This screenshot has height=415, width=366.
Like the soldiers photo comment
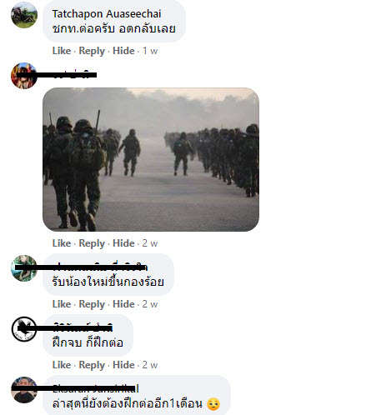[x=62, y=243]
